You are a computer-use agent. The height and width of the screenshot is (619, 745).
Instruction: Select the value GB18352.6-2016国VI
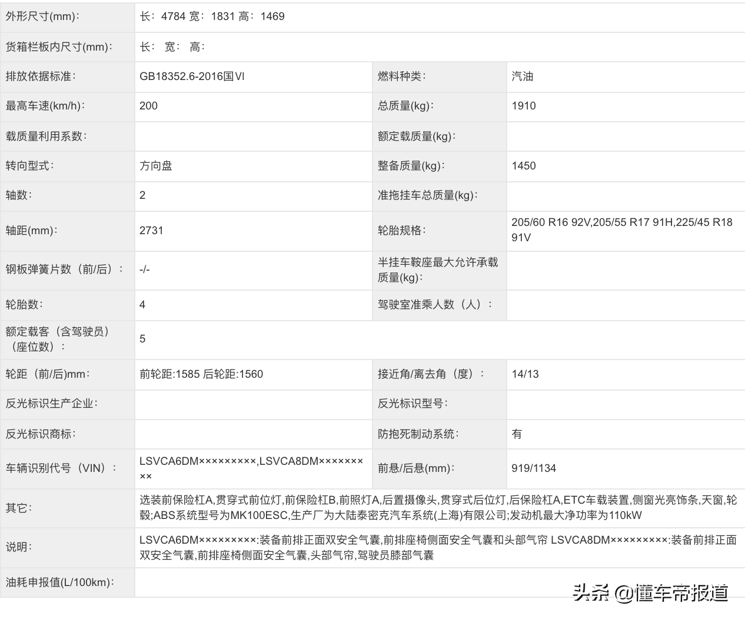coord(192,76)
